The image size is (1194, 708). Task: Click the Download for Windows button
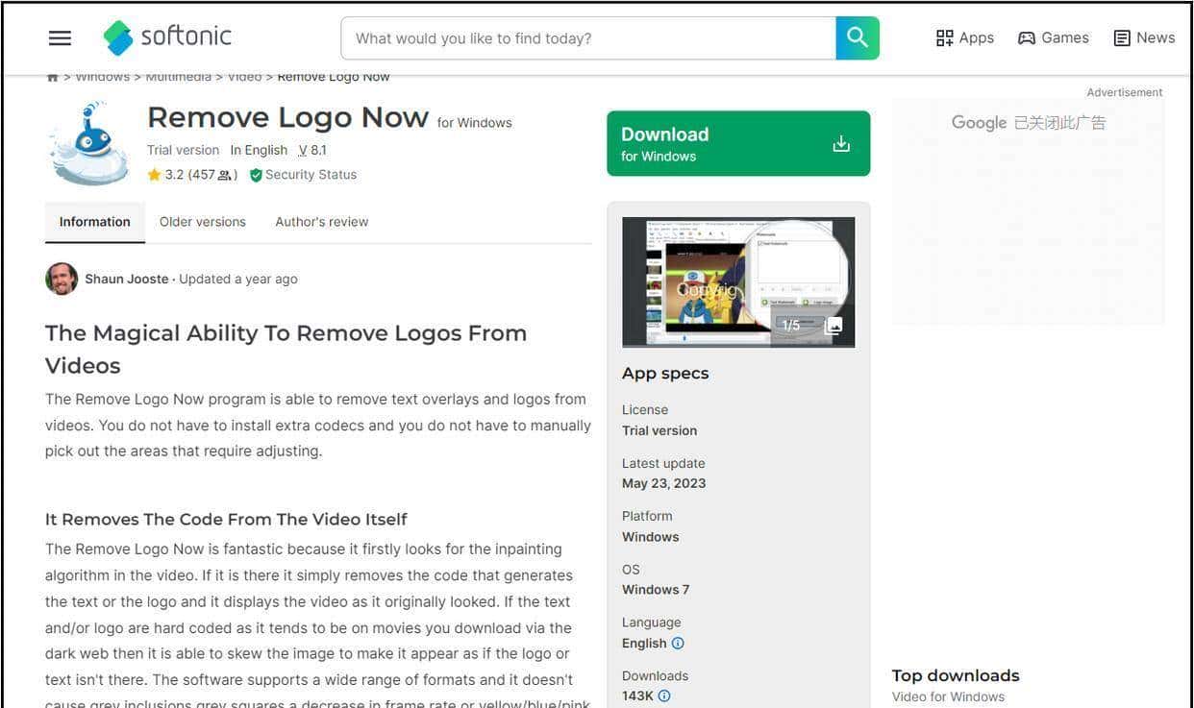point(737,144)
